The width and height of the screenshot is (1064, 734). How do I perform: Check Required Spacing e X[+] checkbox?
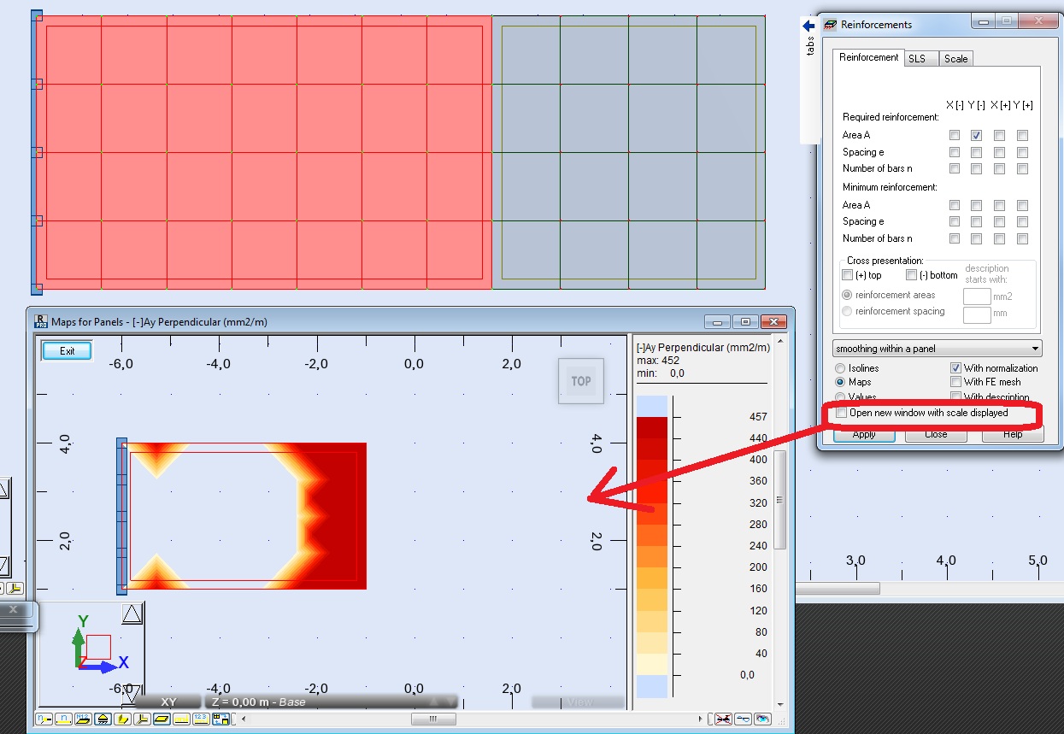[1000, 152]
